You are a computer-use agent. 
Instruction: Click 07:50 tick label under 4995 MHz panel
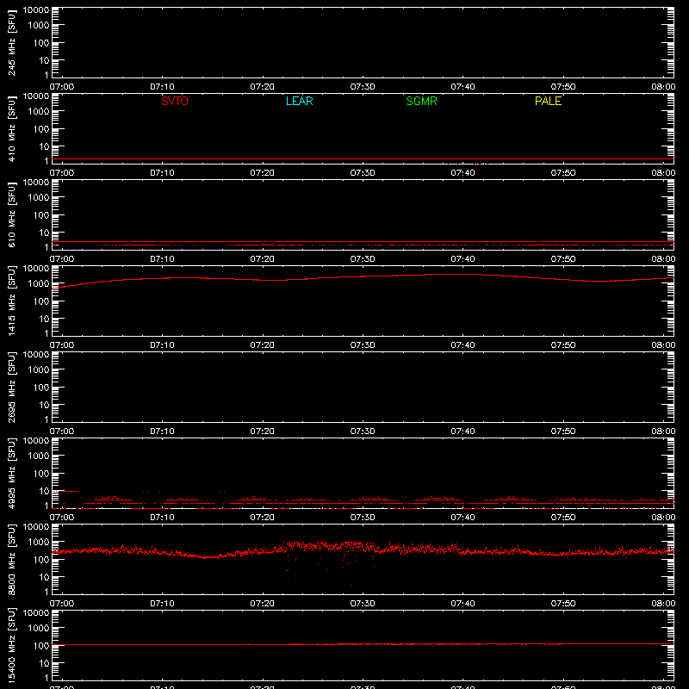[563, 518]
